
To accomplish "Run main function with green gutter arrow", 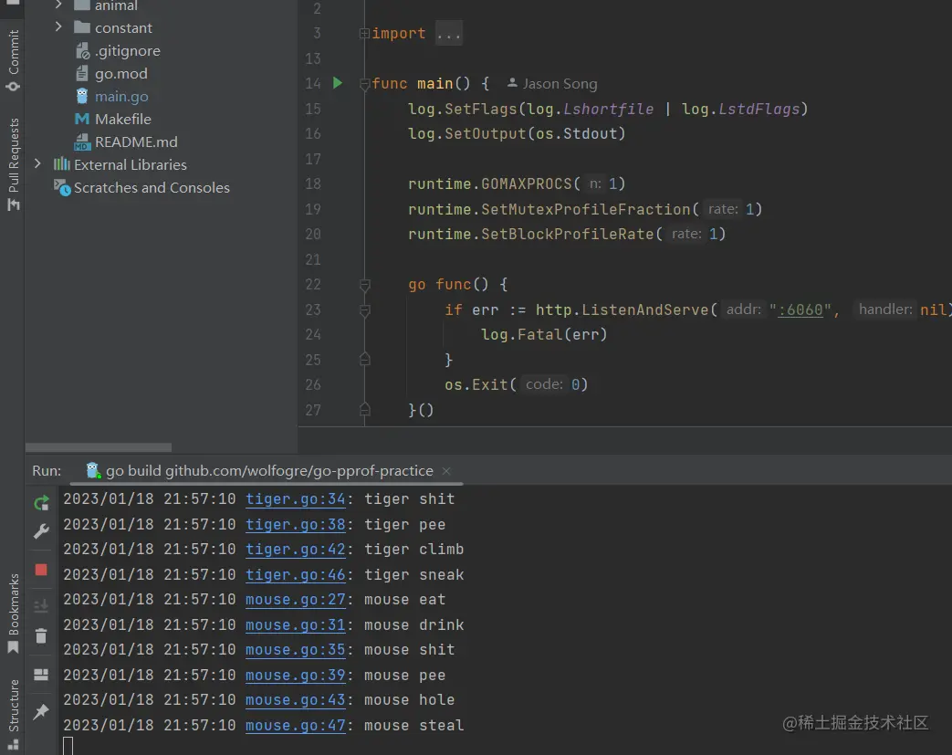I will tap(338, 82).
